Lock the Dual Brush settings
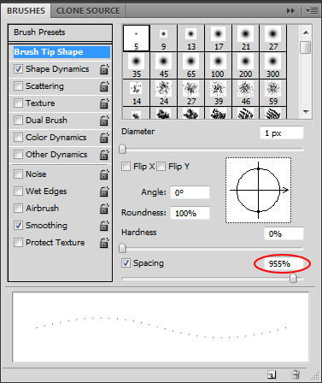The image size is (322, 383). point(104,121)
